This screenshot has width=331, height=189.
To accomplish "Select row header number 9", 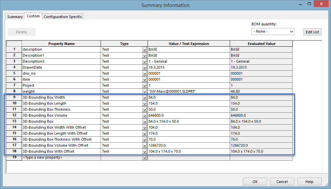I will click(14, 97).
